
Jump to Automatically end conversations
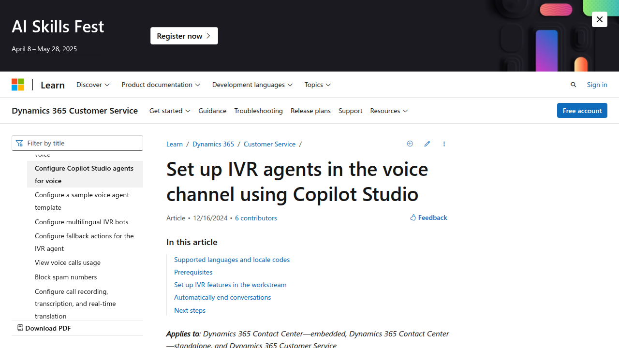click(x=222, y=297)
